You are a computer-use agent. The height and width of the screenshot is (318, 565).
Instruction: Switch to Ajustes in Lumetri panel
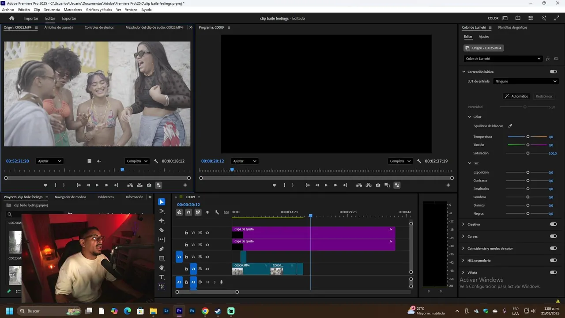484,37
